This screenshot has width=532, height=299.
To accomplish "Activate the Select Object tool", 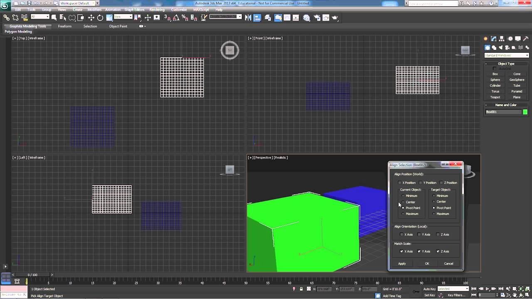I will pos(54,17).
